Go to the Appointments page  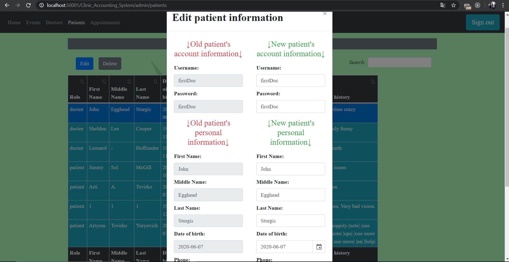(x=105, y=23)
